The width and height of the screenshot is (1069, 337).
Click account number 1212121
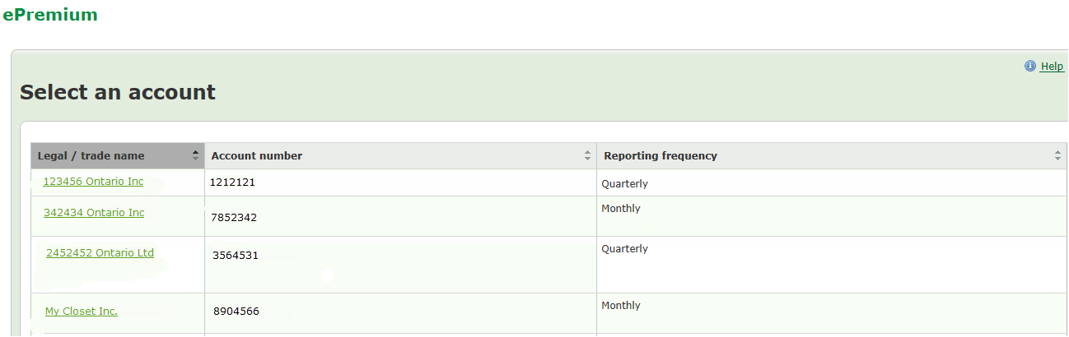click(x=232, y=182)
